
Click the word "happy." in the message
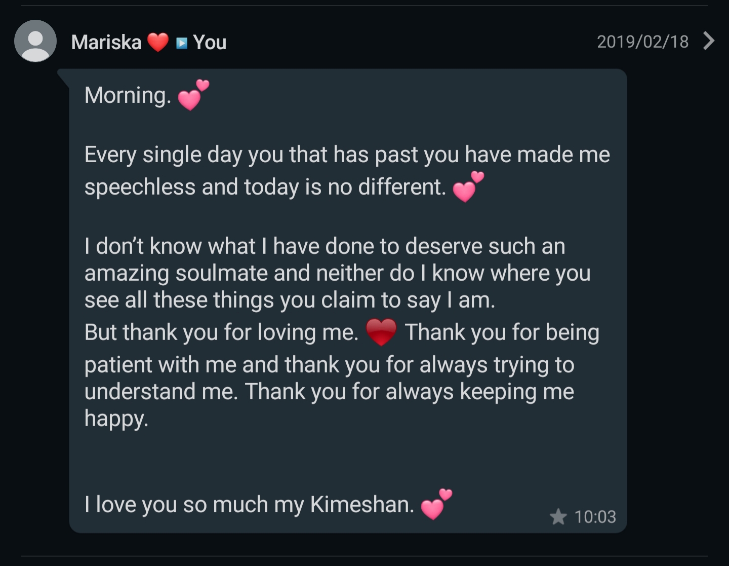point(116,419)
